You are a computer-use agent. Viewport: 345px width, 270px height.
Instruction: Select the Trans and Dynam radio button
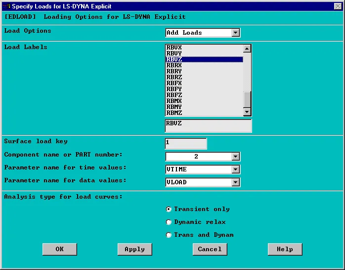[x=169, y=235]
